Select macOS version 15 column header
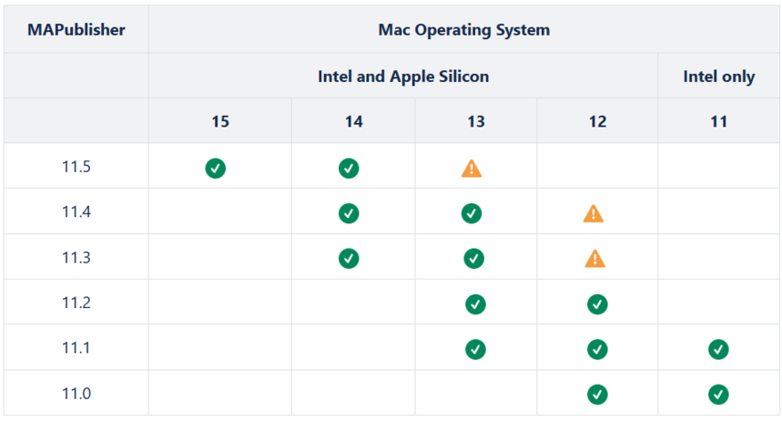782x422 pixels. [x=220, y=121]
